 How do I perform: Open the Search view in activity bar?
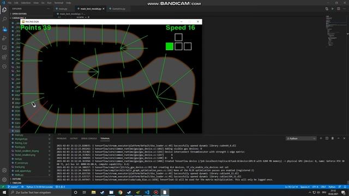(4, 19)
